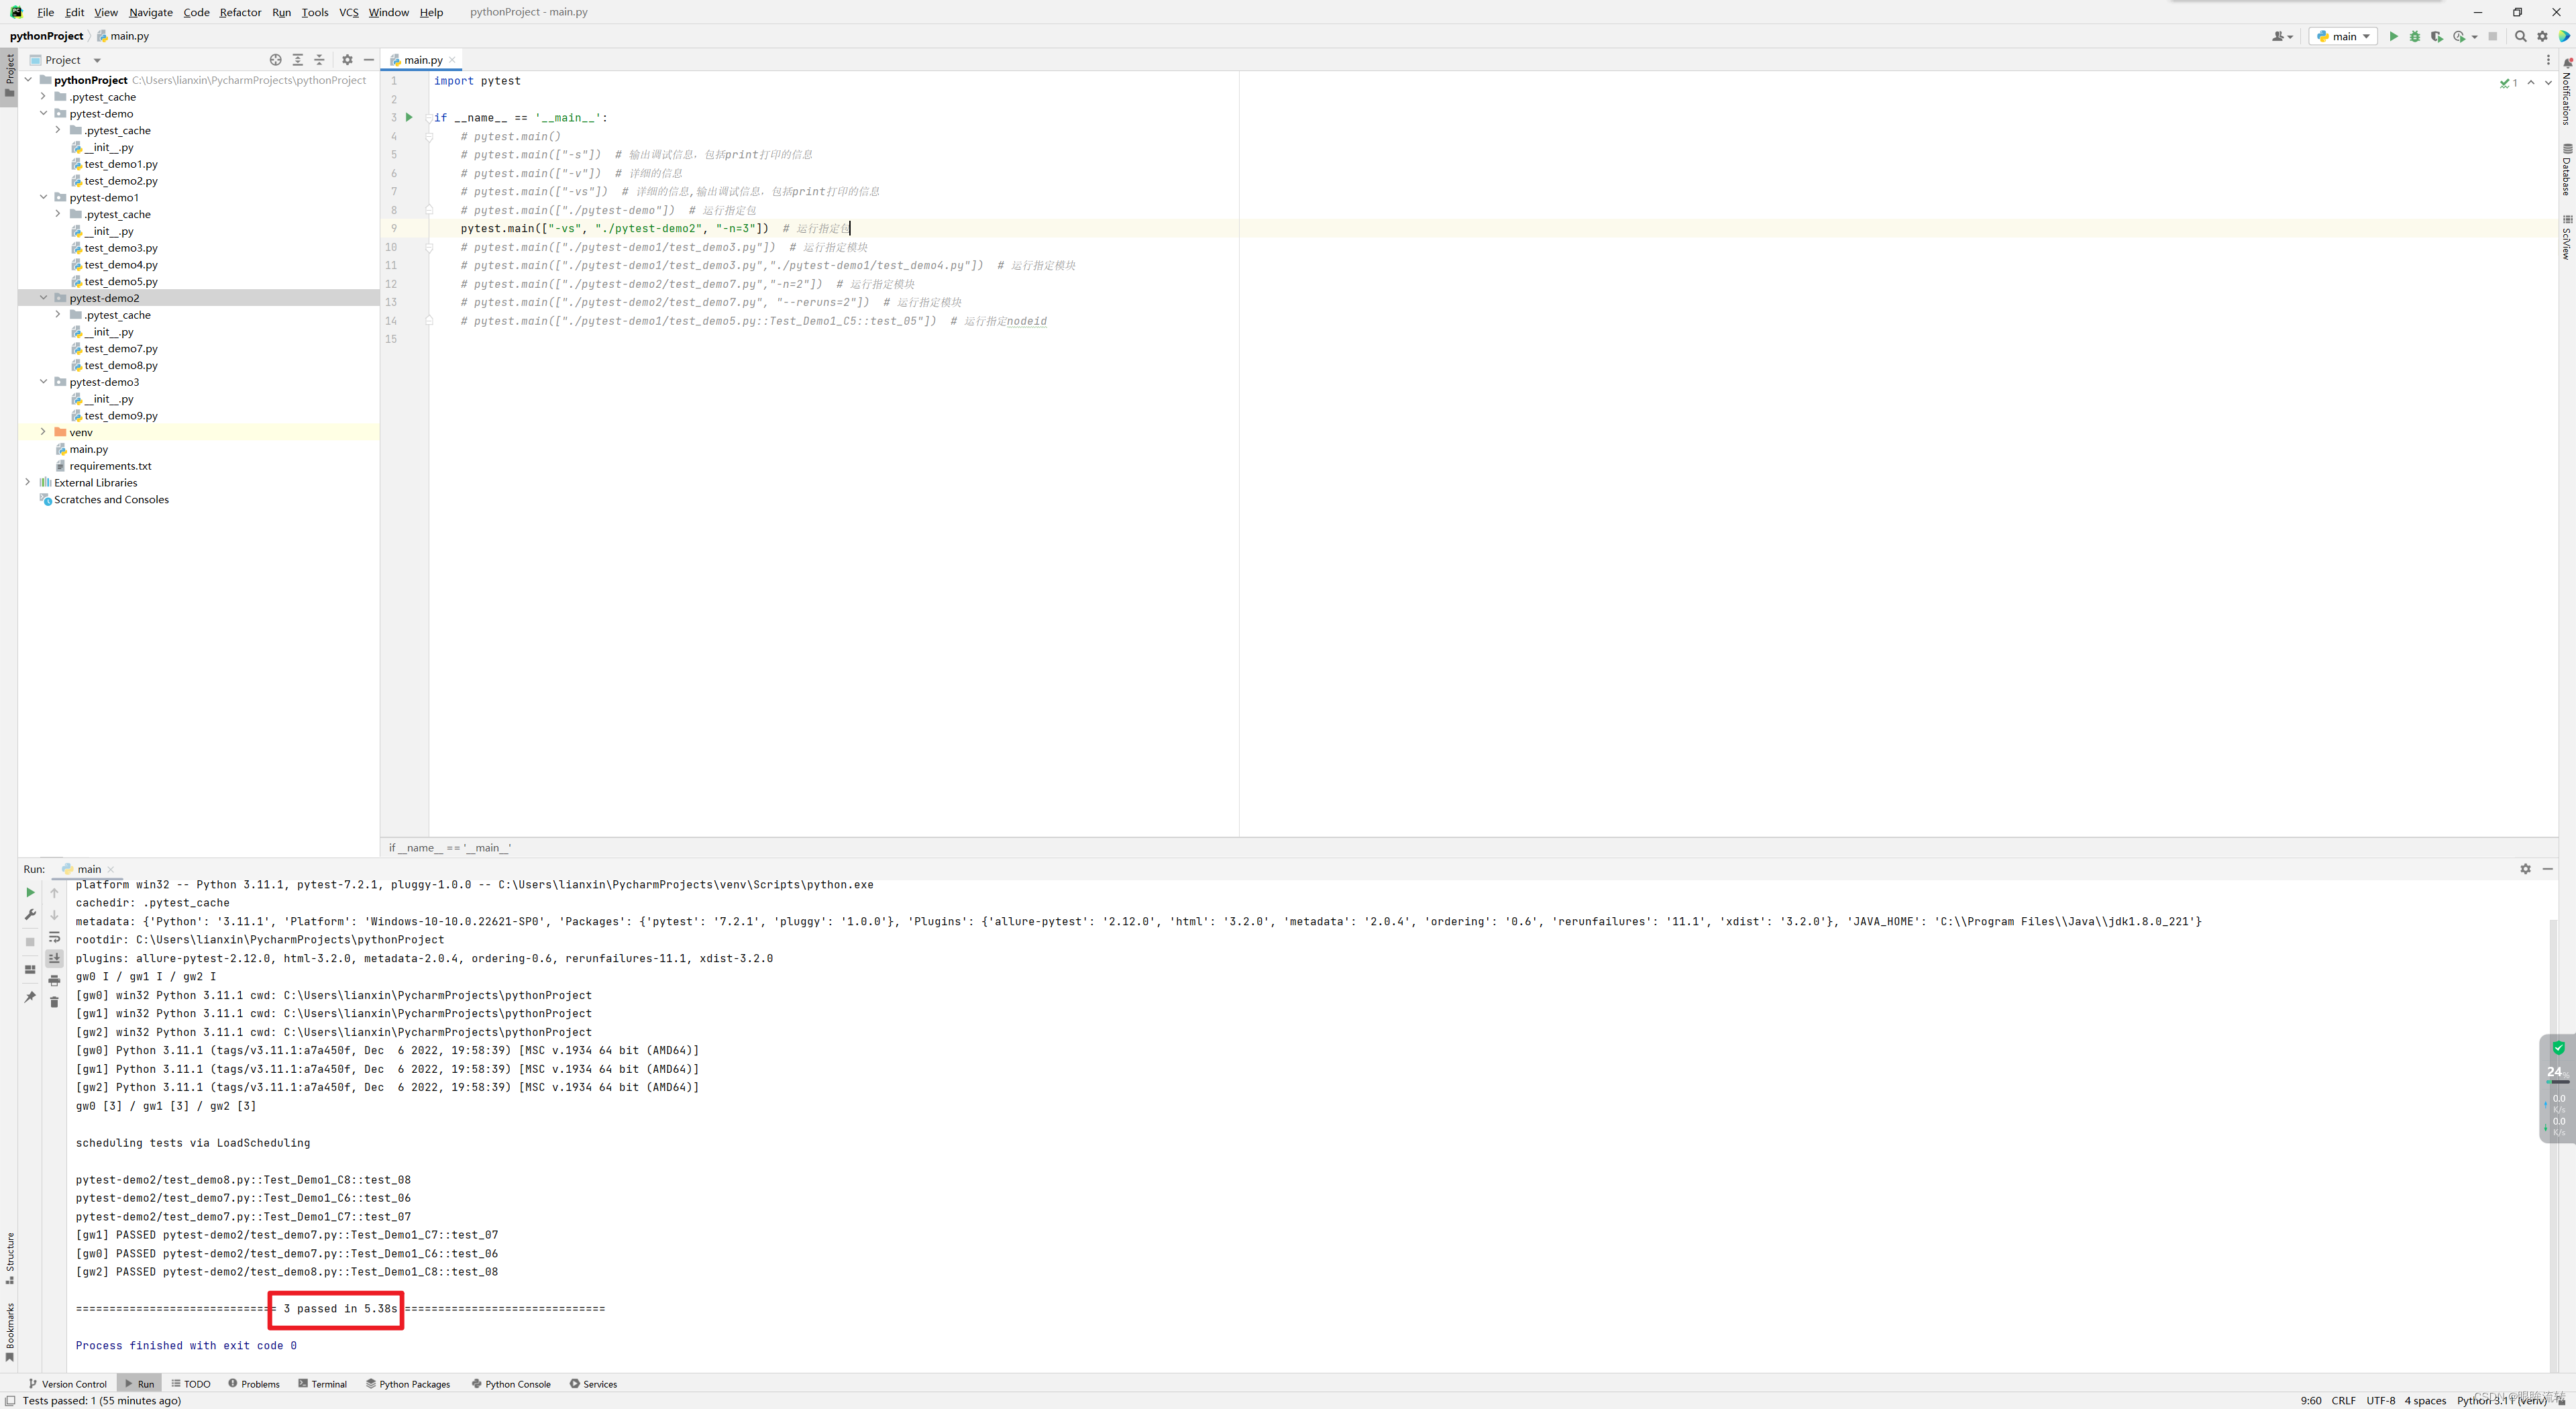2576x1409 pixels.
Task: Click Print icon in Run panel
Action: pyautogui.click(x=55, y=980)
